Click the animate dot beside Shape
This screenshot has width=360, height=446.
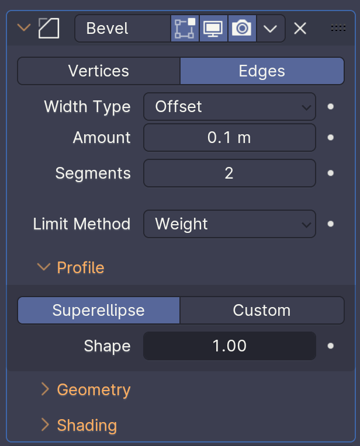click(330, 346)
